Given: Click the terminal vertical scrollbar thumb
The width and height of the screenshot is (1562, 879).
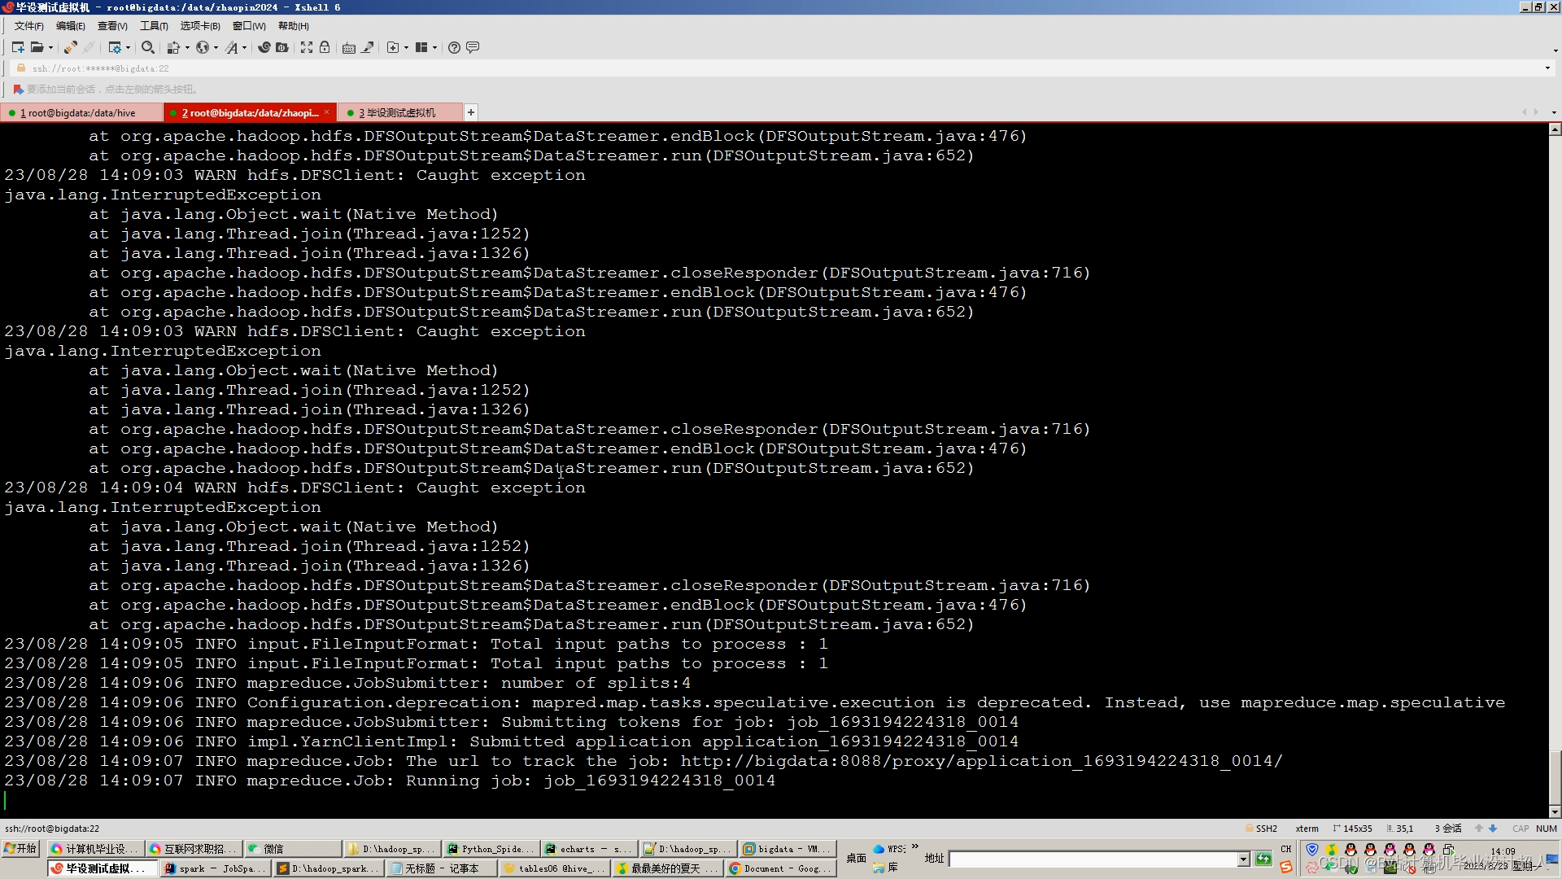Looking at the screenshot, I should click(x=1555, y=777).
